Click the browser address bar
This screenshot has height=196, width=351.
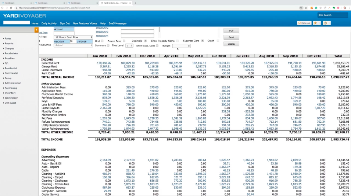pyautogui.click(x=157, y=8)
